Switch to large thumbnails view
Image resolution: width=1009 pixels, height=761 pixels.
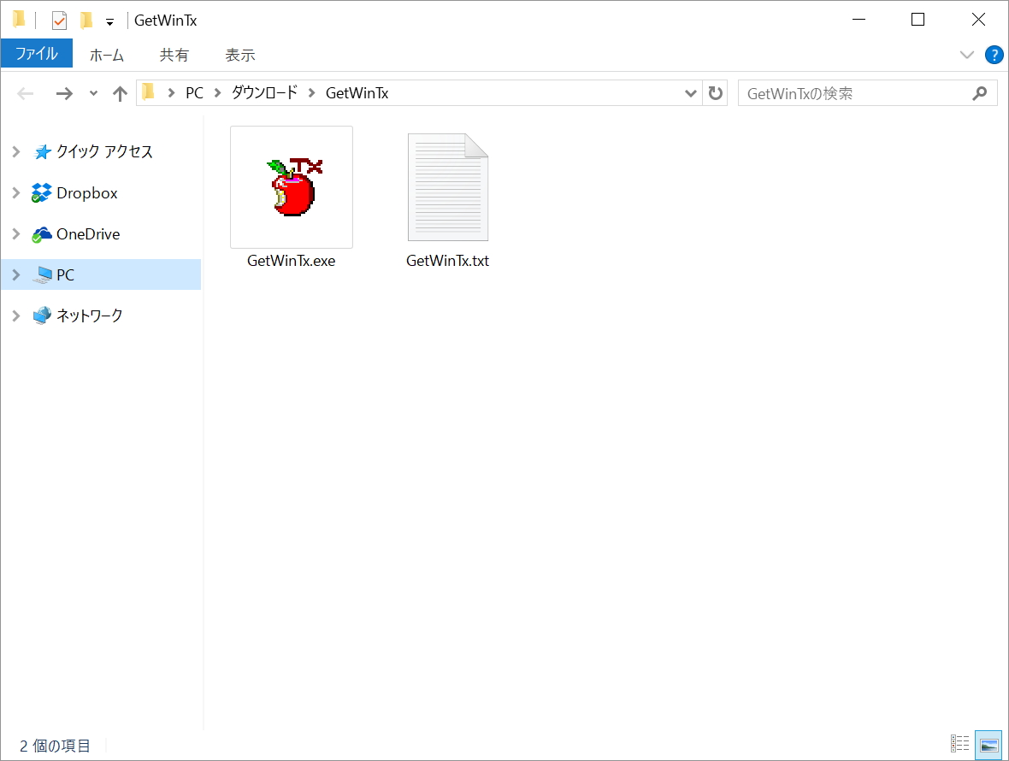point(988,744)
